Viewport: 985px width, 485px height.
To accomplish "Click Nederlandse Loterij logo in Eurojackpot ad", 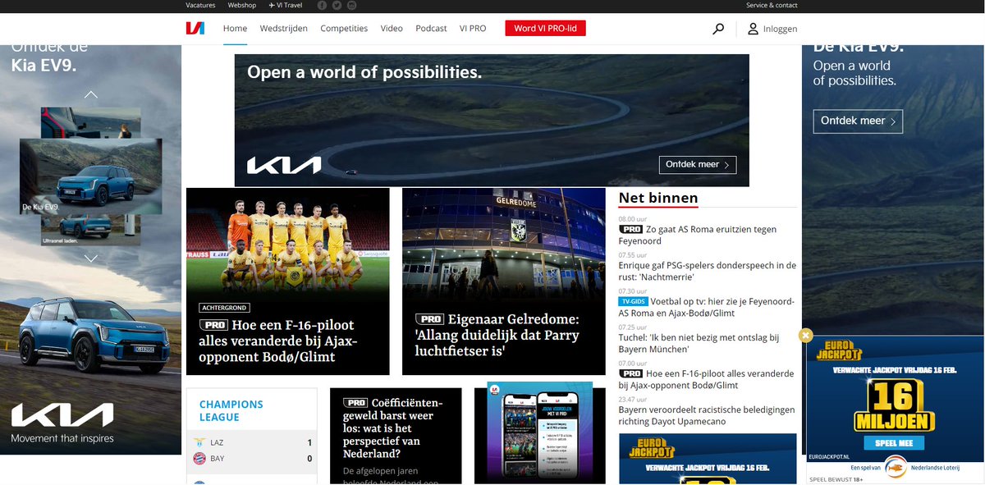I will [896, 467].
